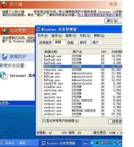Open the firewall help link (防火墙如何帮助保护)
The width and height of the screenshot is (134, 147).
tap(100, 15)
